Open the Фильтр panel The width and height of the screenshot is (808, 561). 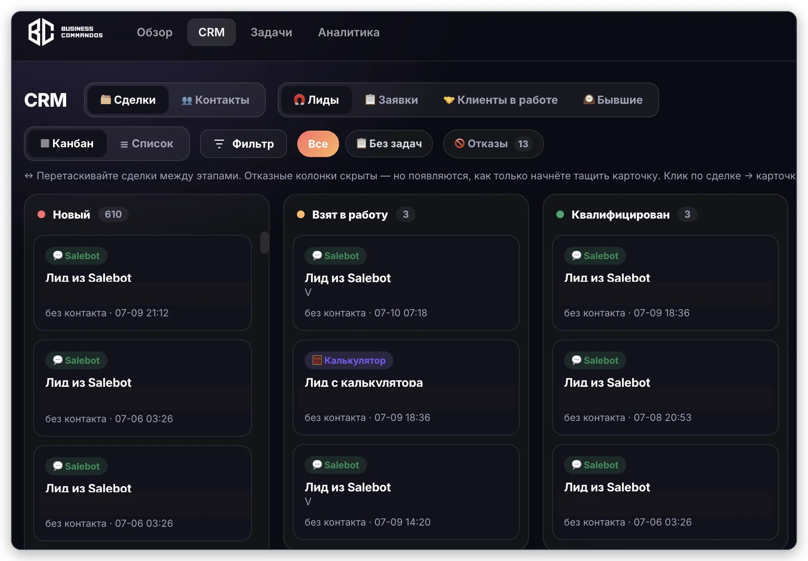[244, 144]
